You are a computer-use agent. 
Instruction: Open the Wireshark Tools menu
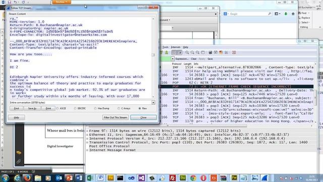165,47
